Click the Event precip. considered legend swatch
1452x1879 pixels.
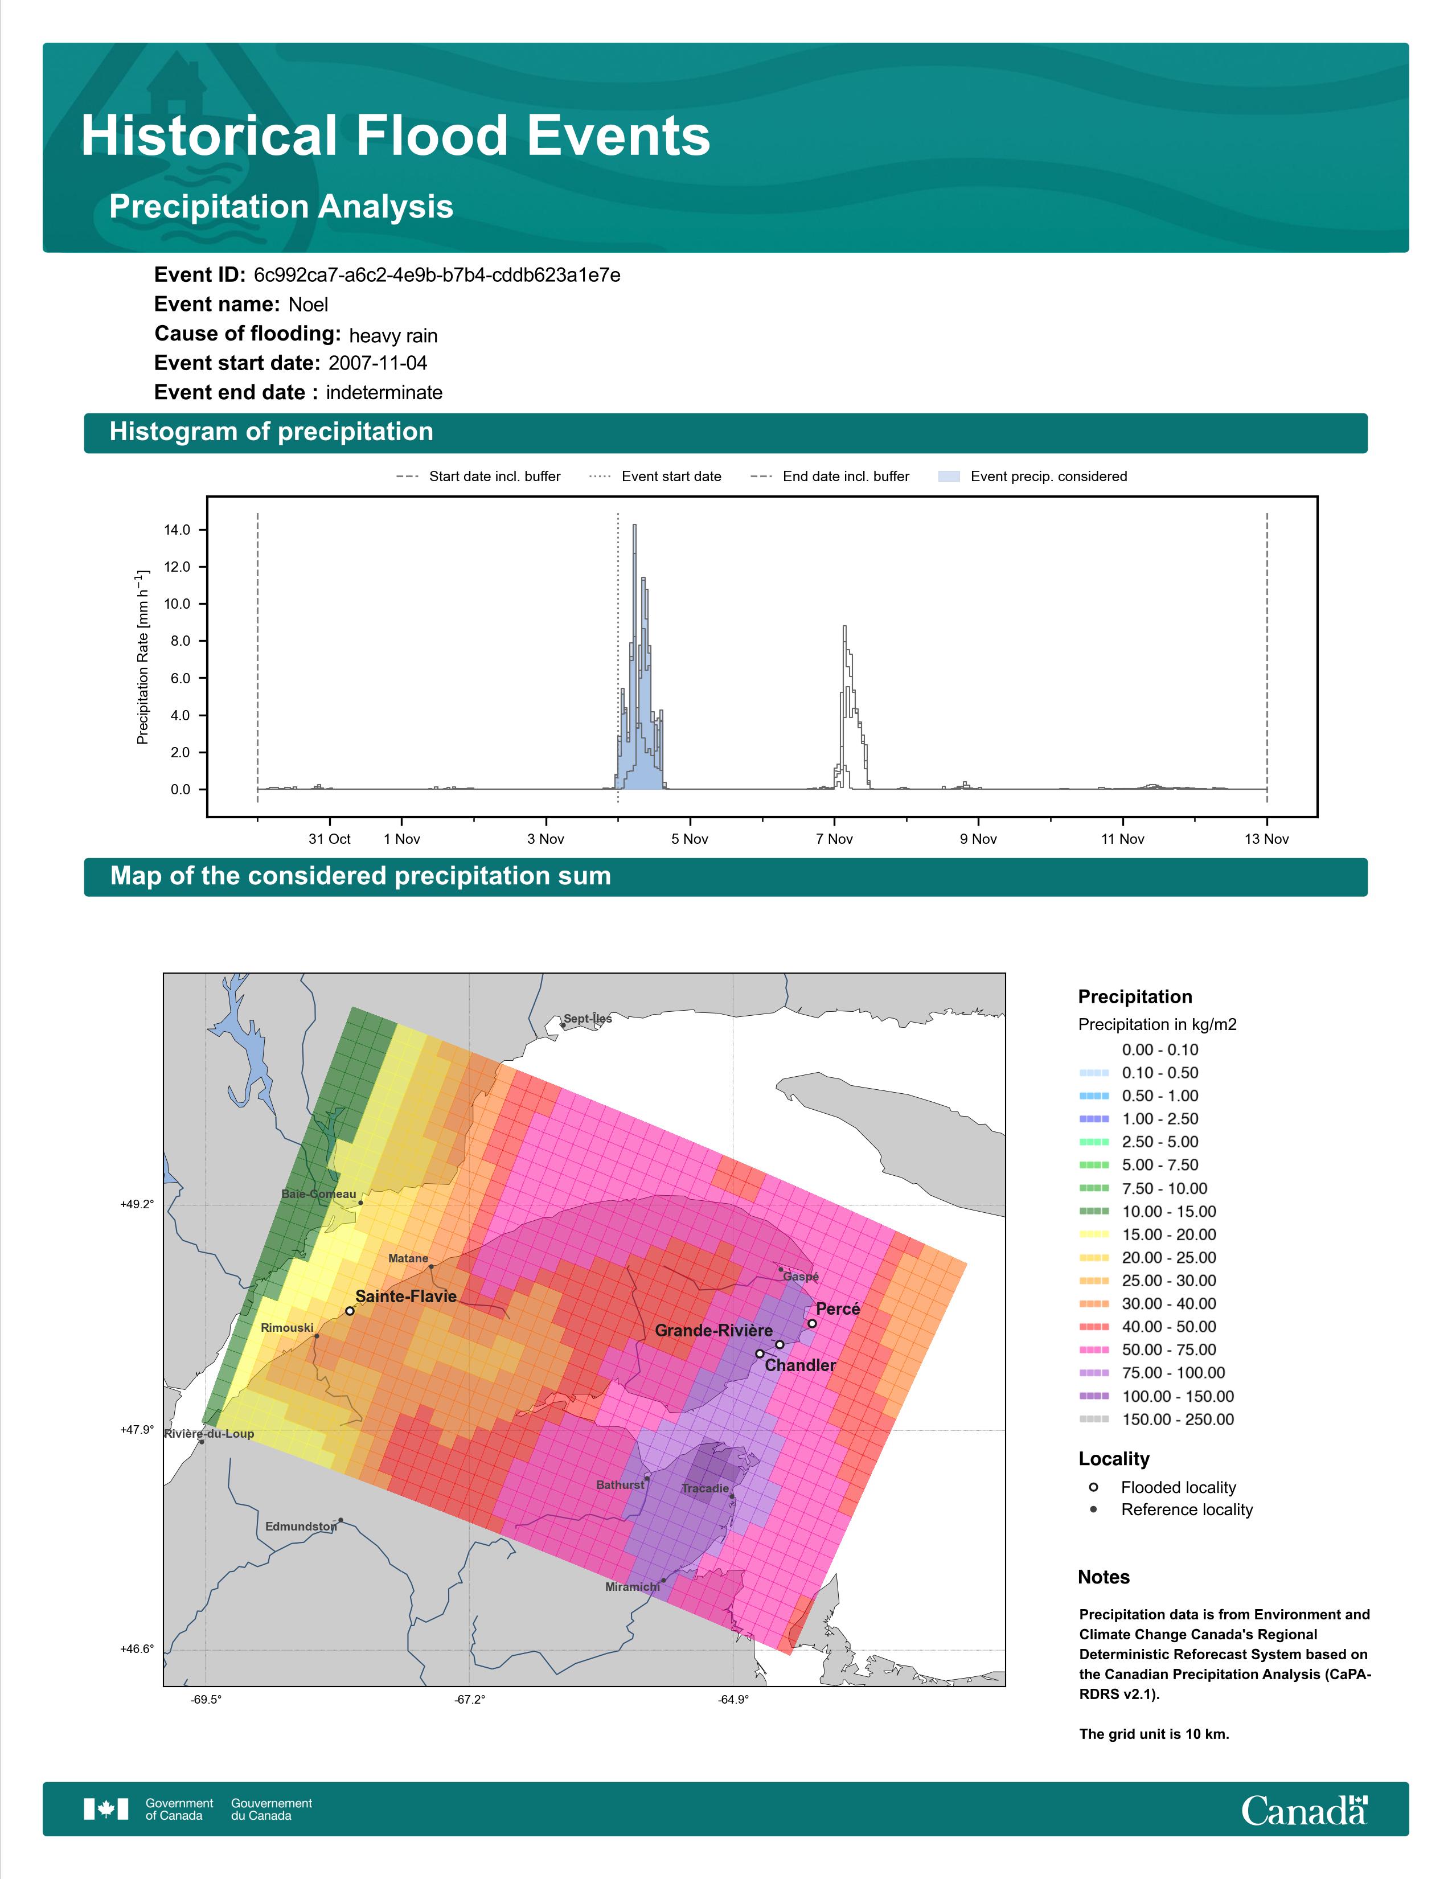coord(949,477)
